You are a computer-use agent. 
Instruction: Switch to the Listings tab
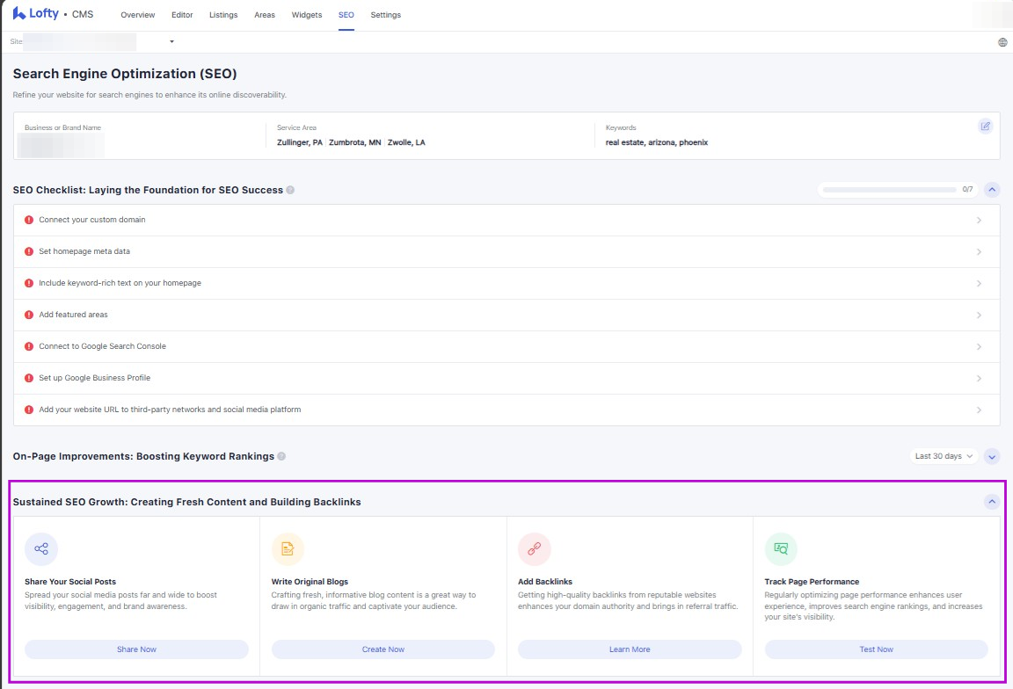(223, 15)
